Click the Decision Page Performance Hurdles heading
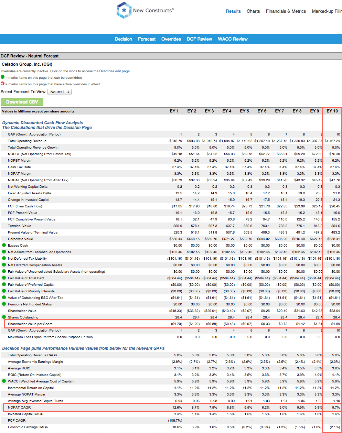The width and height of the screenshot is (342, 433). tap(83, 348)
